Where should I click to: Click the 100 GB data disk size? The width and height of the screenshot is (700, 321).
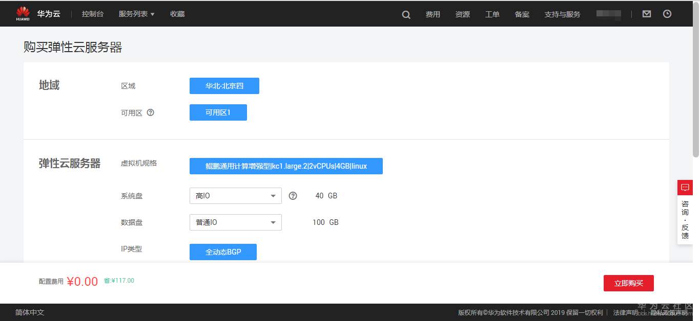click(x=325, y=222)
